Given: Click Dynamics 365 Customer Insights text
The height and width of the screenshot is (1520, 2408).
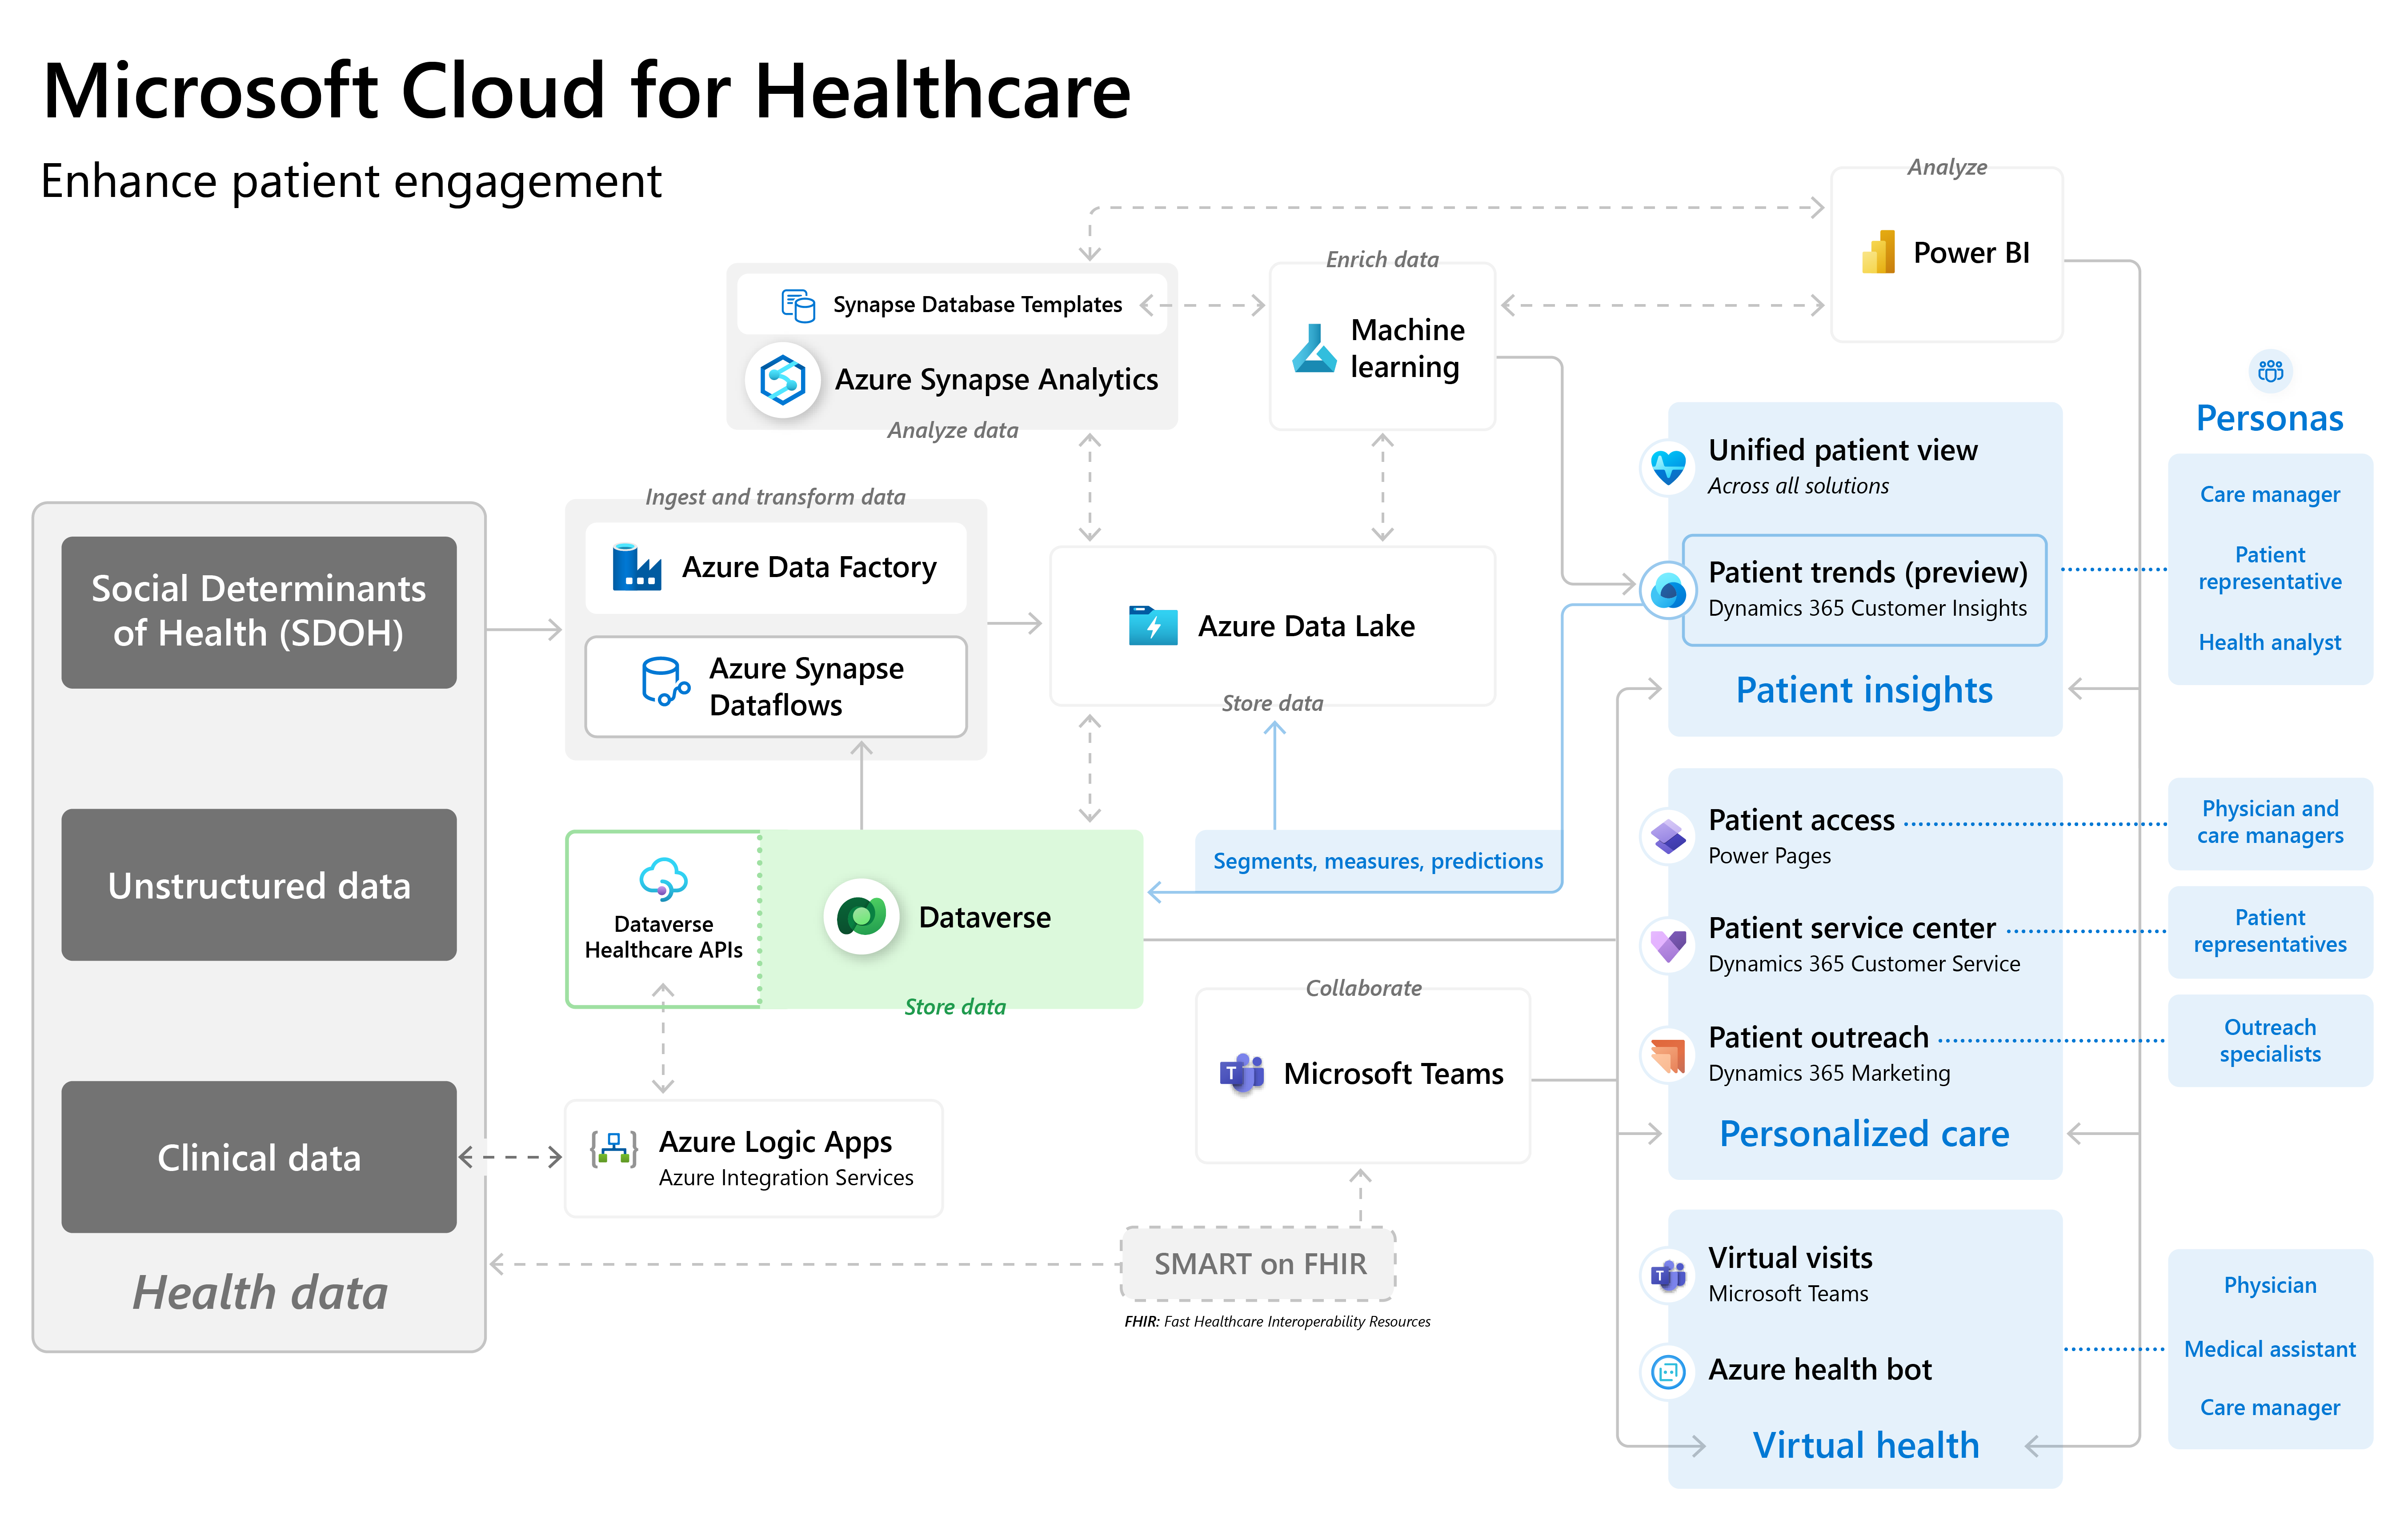Looking at the screenshot, I should tap(1868, 609).
